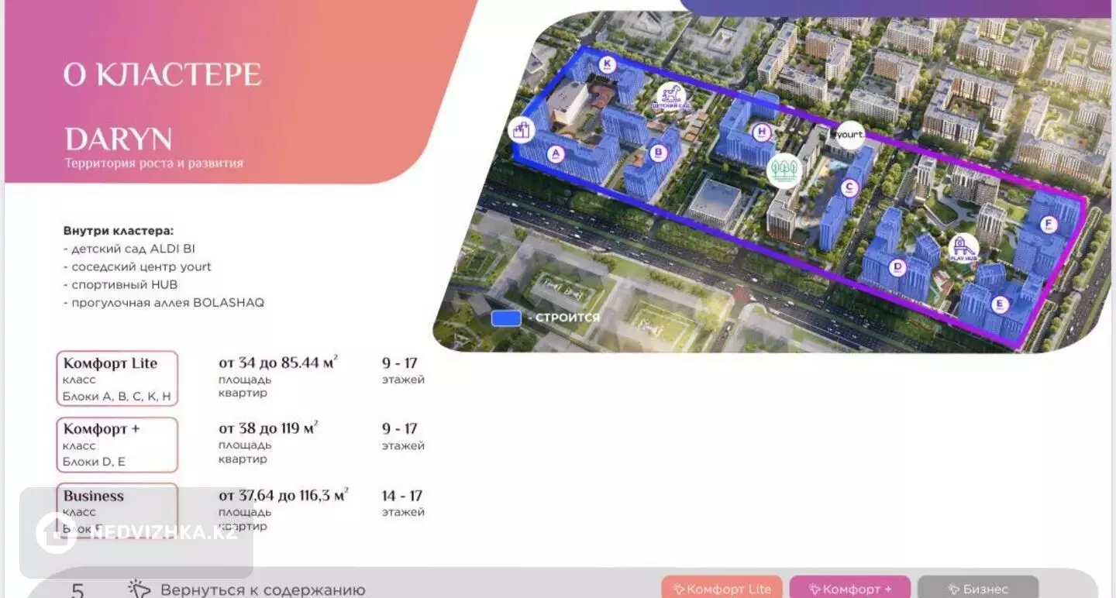Click the Комфорт + class box
The image size is (1116, 598).
pyautogui.click(x=117, y=445)
